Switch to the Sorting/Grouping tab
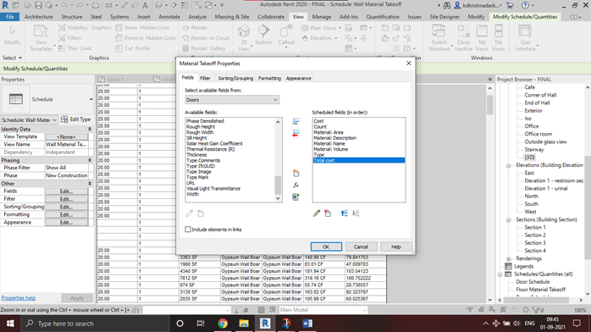Image resolution: width=591 pixels, height=332 pixels. pyautogui.click(x=235, y=78)
